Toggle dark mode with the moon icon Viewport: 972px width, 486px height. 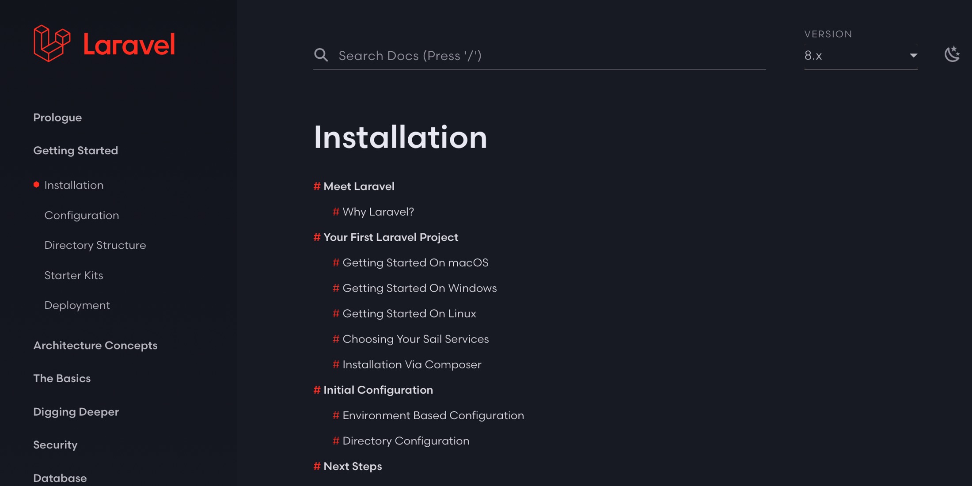(953, 54)
